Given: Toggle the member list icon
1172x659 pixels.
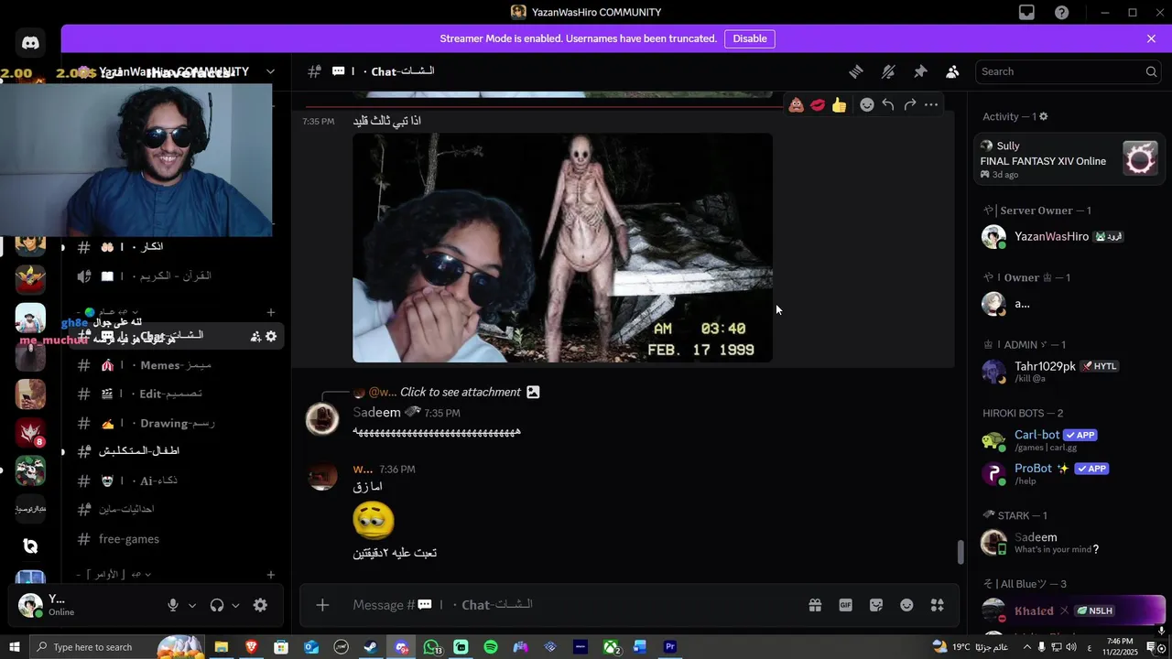Looking at the screenshot, I should (952, 71).
